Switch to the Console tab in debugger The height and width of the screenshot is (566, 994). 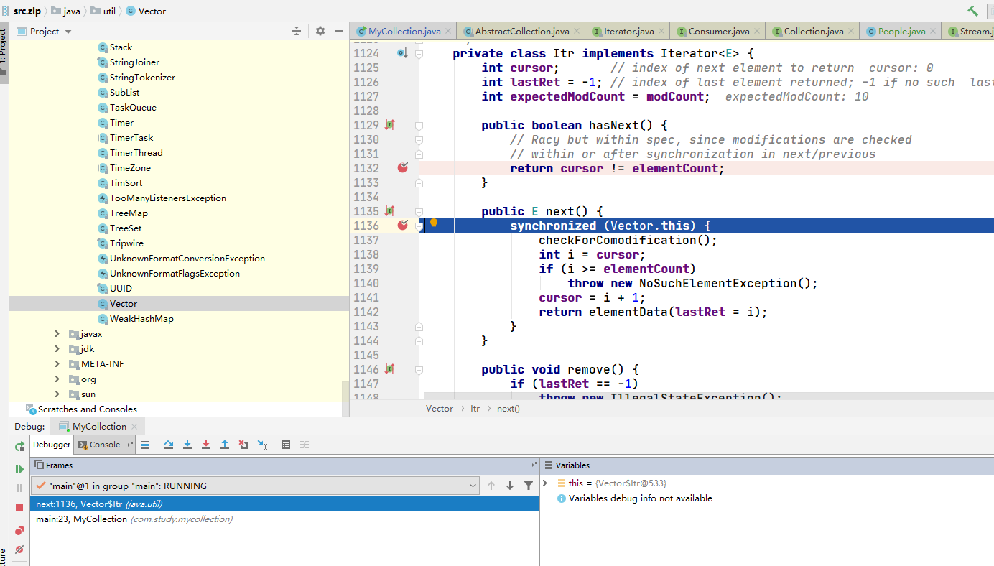click(104, 445)
